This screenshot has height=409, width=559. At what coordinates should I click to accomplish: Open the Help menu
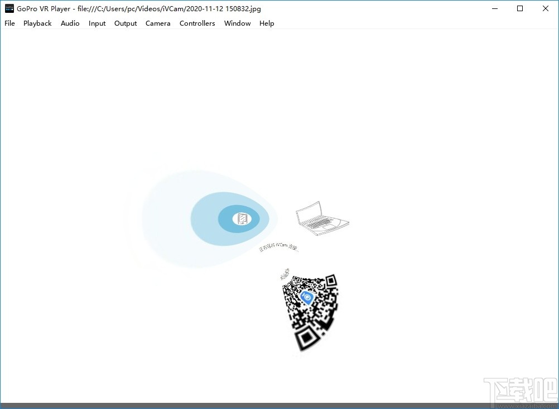267,23
